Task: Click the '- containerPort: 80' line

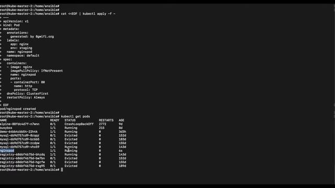Action: tap(28, 83)
